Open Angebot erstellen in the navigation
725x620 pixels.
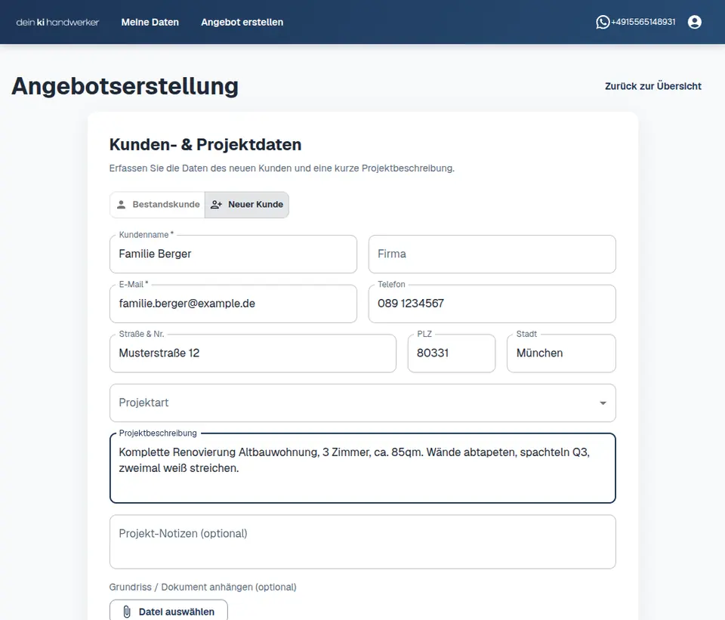click(242, 22)
